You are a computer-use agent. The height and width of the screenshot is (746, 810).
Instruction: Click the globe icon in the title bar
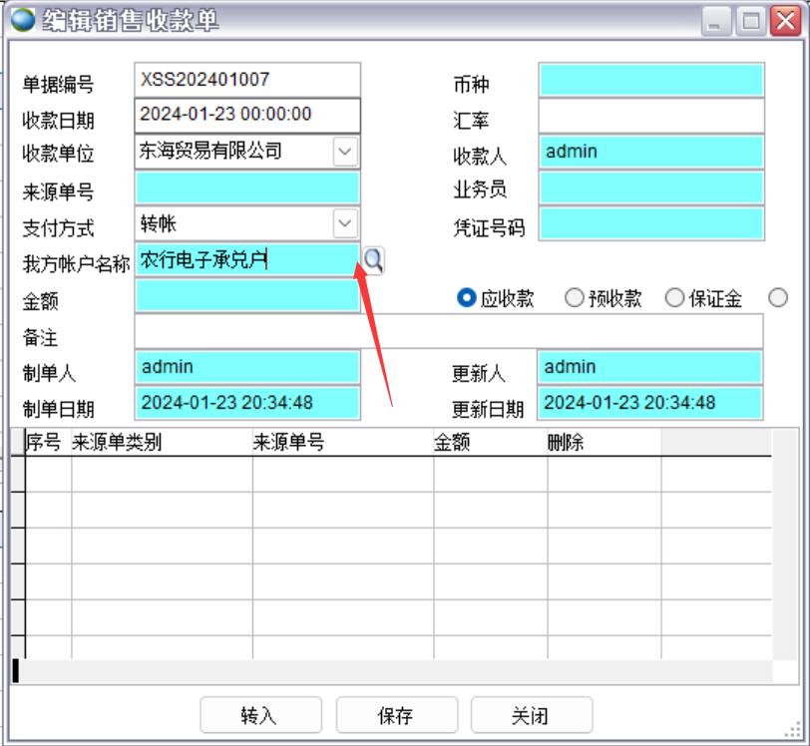22,20
